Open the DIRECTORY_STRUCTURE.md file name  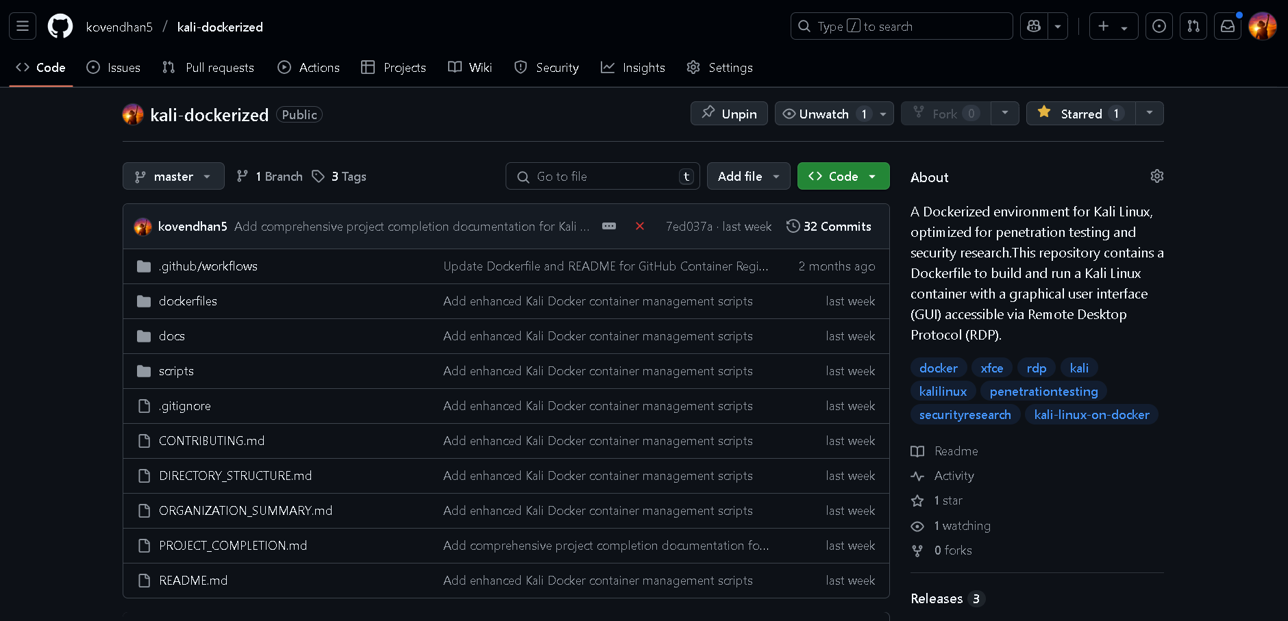(235, 476)
